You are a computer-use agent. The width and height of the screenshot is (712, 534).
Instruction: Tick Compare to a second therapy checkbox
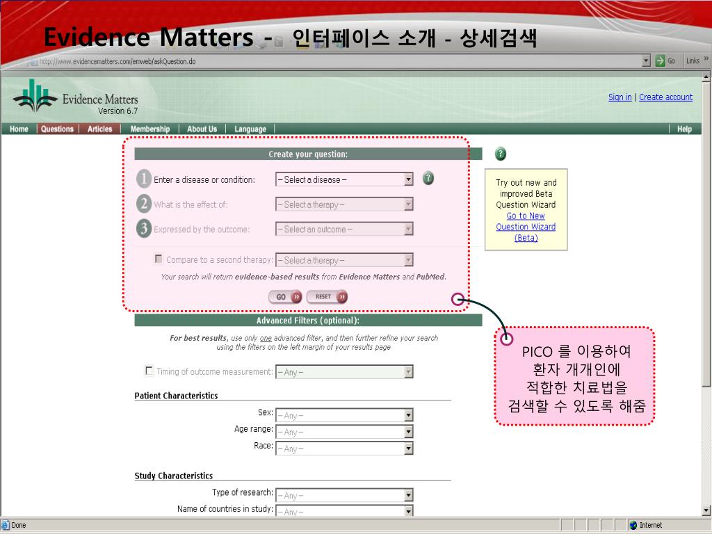point(159,259)
